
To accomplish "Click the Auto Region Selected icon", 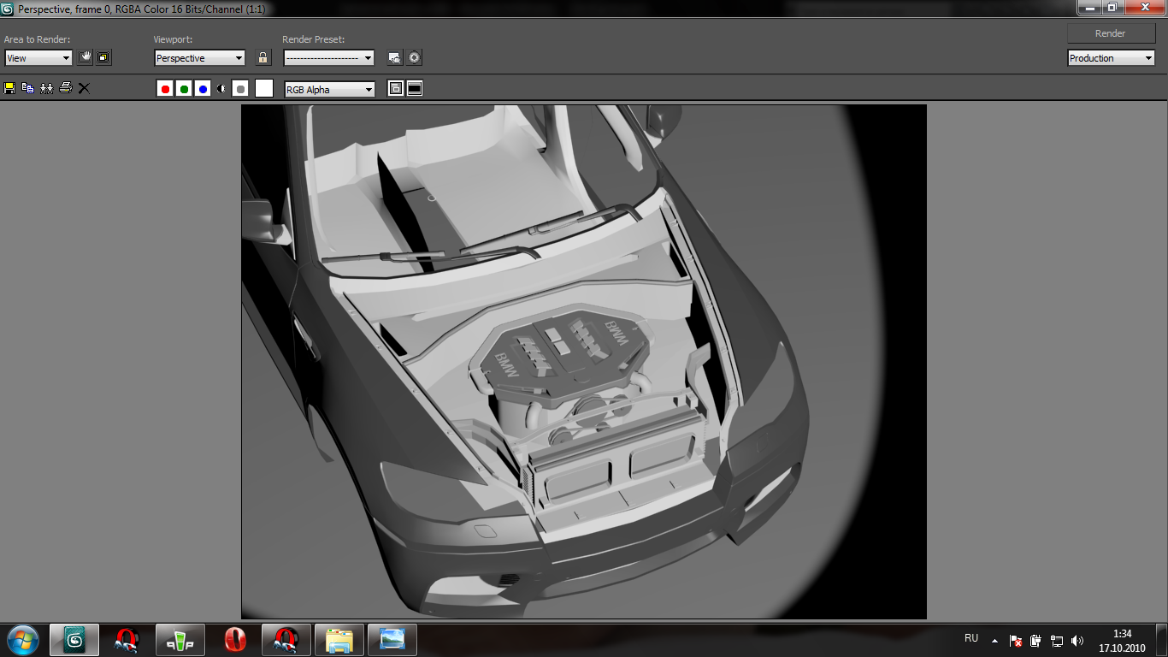I will point(103,57).
